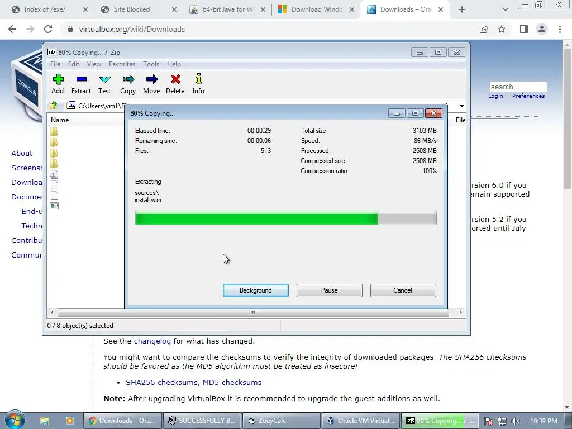572x429 pixels.
Task: Go back with the browser back arrow
Action: [x=12, y=29]
